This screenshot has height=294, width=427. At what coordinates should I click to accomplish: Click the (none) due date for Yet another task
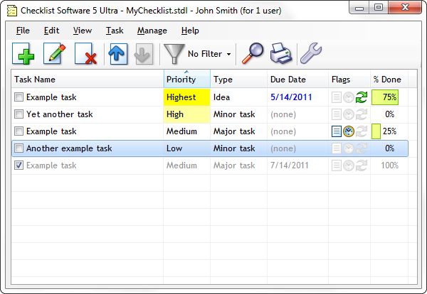[x=283, y=114]
